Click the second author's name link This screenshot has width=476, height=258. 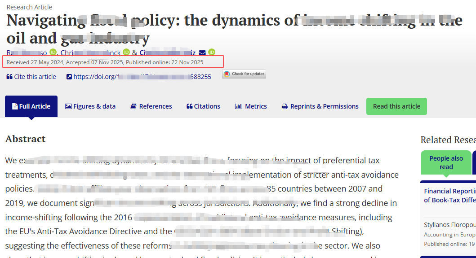pyautogui.click(x=90, y=52)
